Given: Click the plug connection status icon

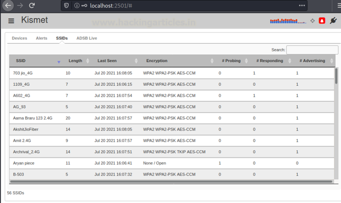Looking at the screenshot, I should [333, 21].
